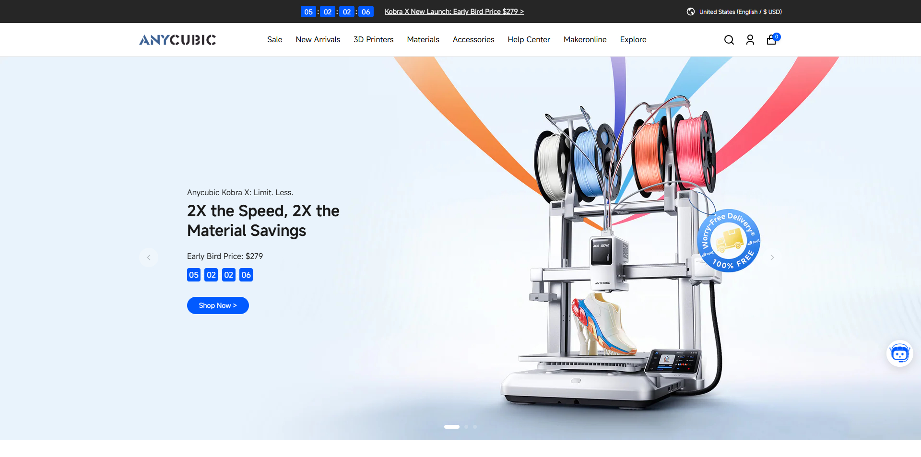
Task: Click the Worry-Free Delivery badge
Action: tap(729, 241)
